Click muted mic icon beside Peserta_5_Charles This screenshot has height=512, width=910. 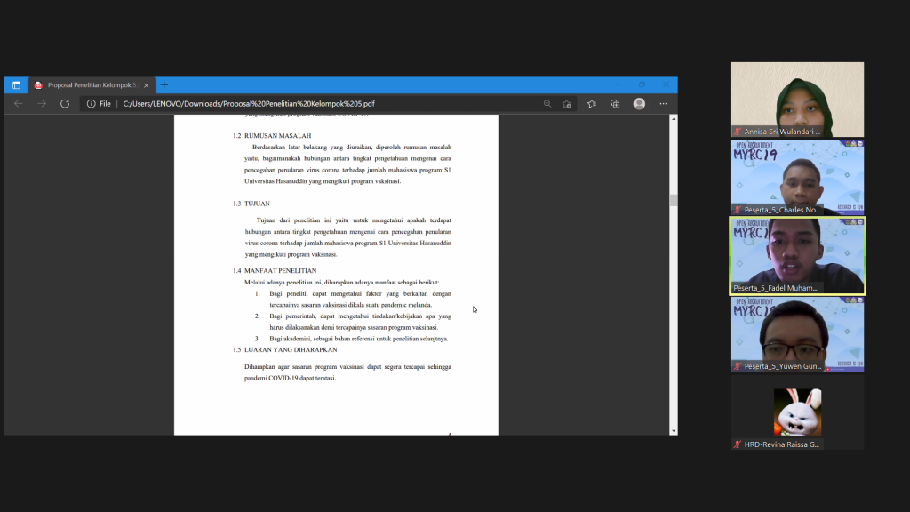click(x=738, y=210)
